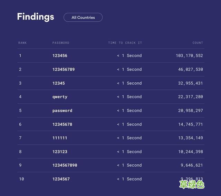Open the All Countries filter dropdown
221x196 pixels.
click(83, 18)
